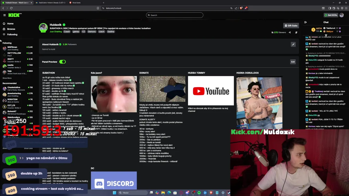Viewport: 349px width, 196px height.
Task: Open Chadwicklive recommended channel
Action: [x=17, y=88]
